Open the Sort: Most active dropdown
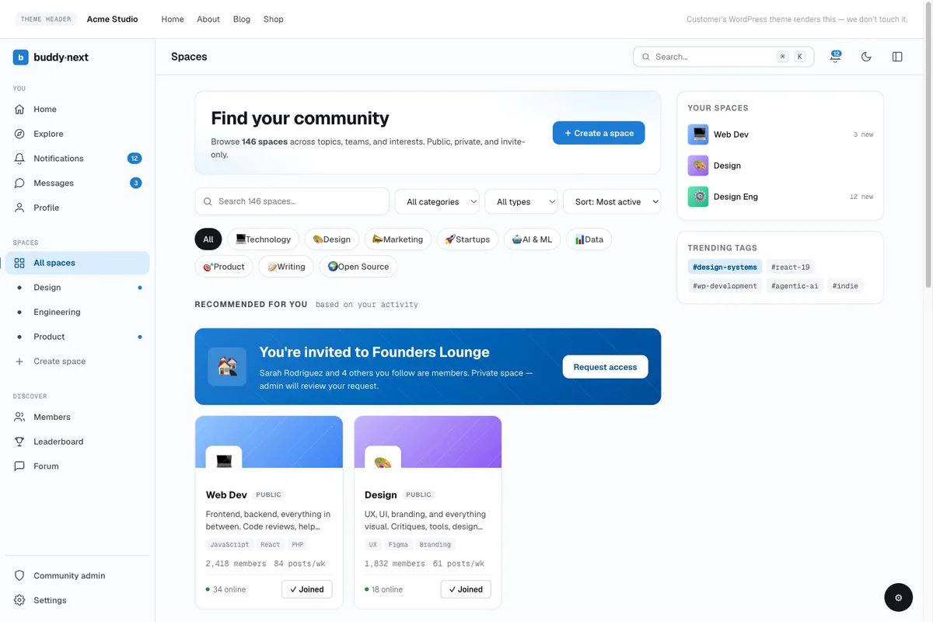The image size is (933, 622). (x=612, y=201)
